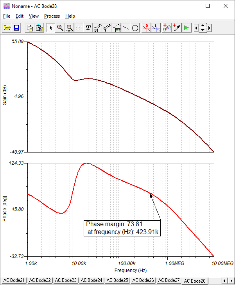Click the second auto label curve icon

click(x=107, y=28)
